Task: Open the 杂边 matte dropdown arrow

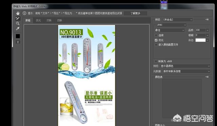Action: click(x=207, y=40)
